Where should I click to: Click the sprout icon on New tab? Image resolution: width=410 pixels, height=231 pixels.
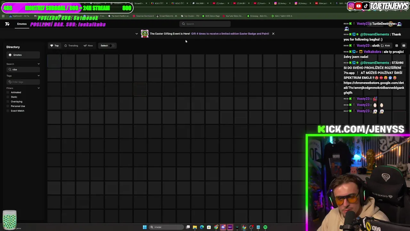(85, 46)
